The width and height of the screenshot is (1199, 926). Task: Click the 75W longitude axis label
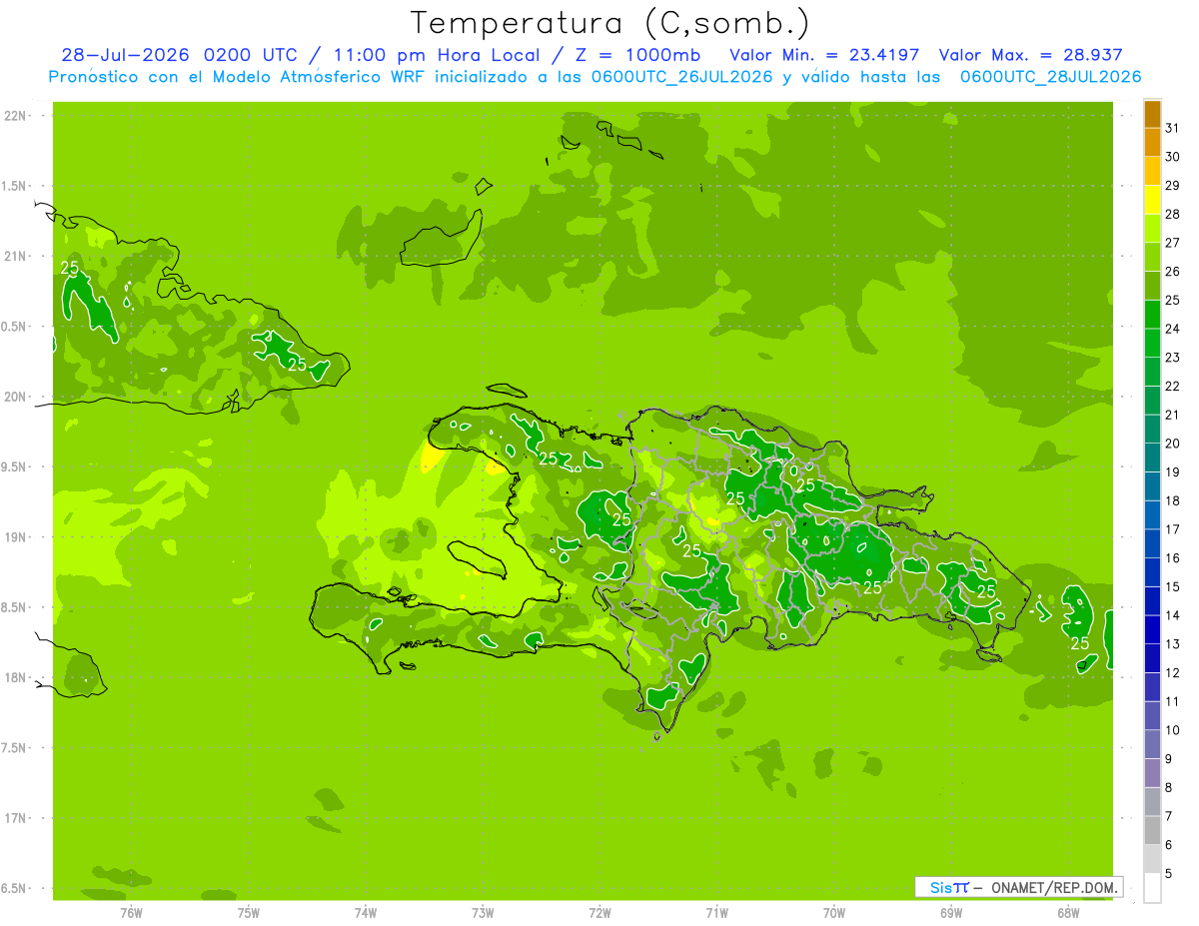pyautogui.click(x=249, y=912)
